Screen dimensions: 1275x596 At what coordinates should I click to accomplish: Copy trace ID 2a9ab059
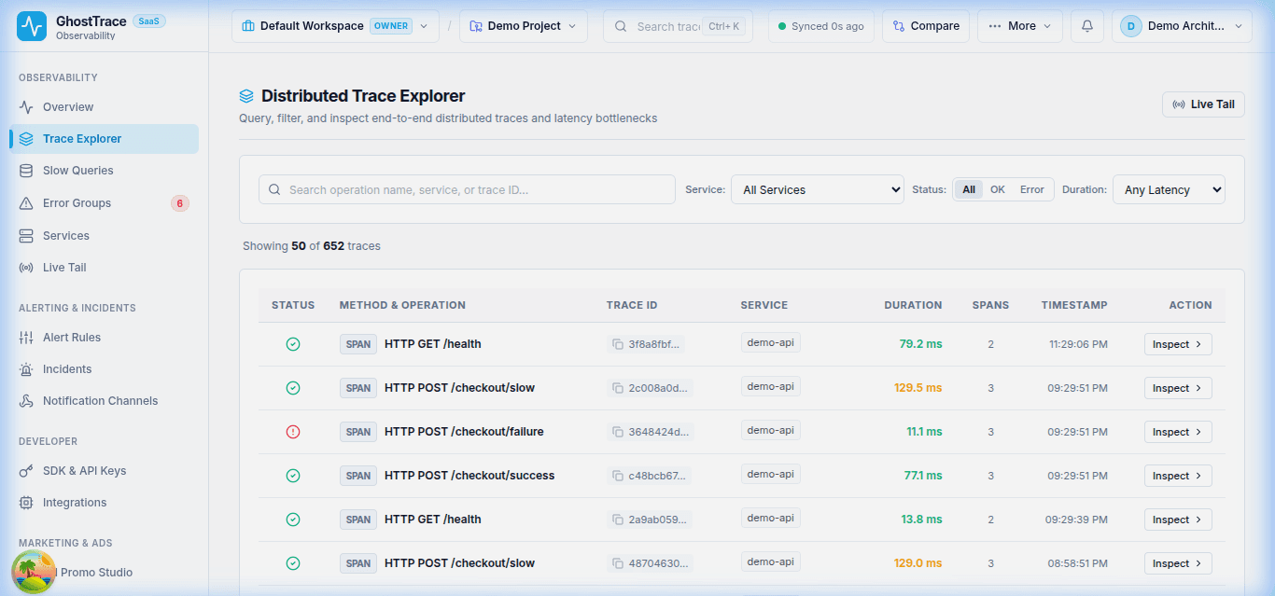tap(618, 520)
